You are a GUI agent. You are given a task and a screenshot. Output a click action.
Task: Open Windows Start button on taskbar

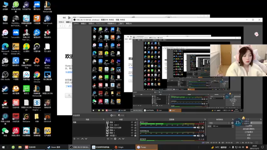pos(3,147)
